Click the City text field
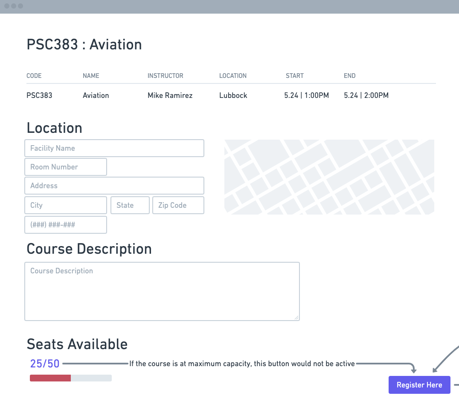 pyautogui.click(x=66, y=205)
